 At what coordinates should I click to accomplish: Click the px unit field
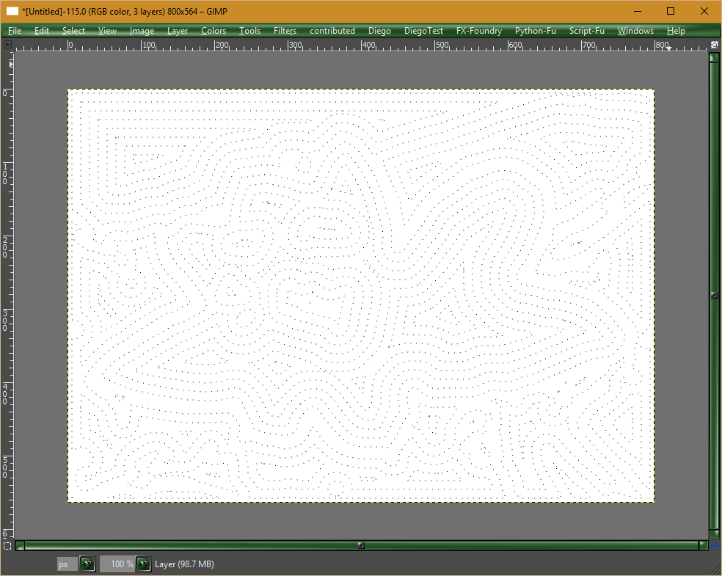68,564
